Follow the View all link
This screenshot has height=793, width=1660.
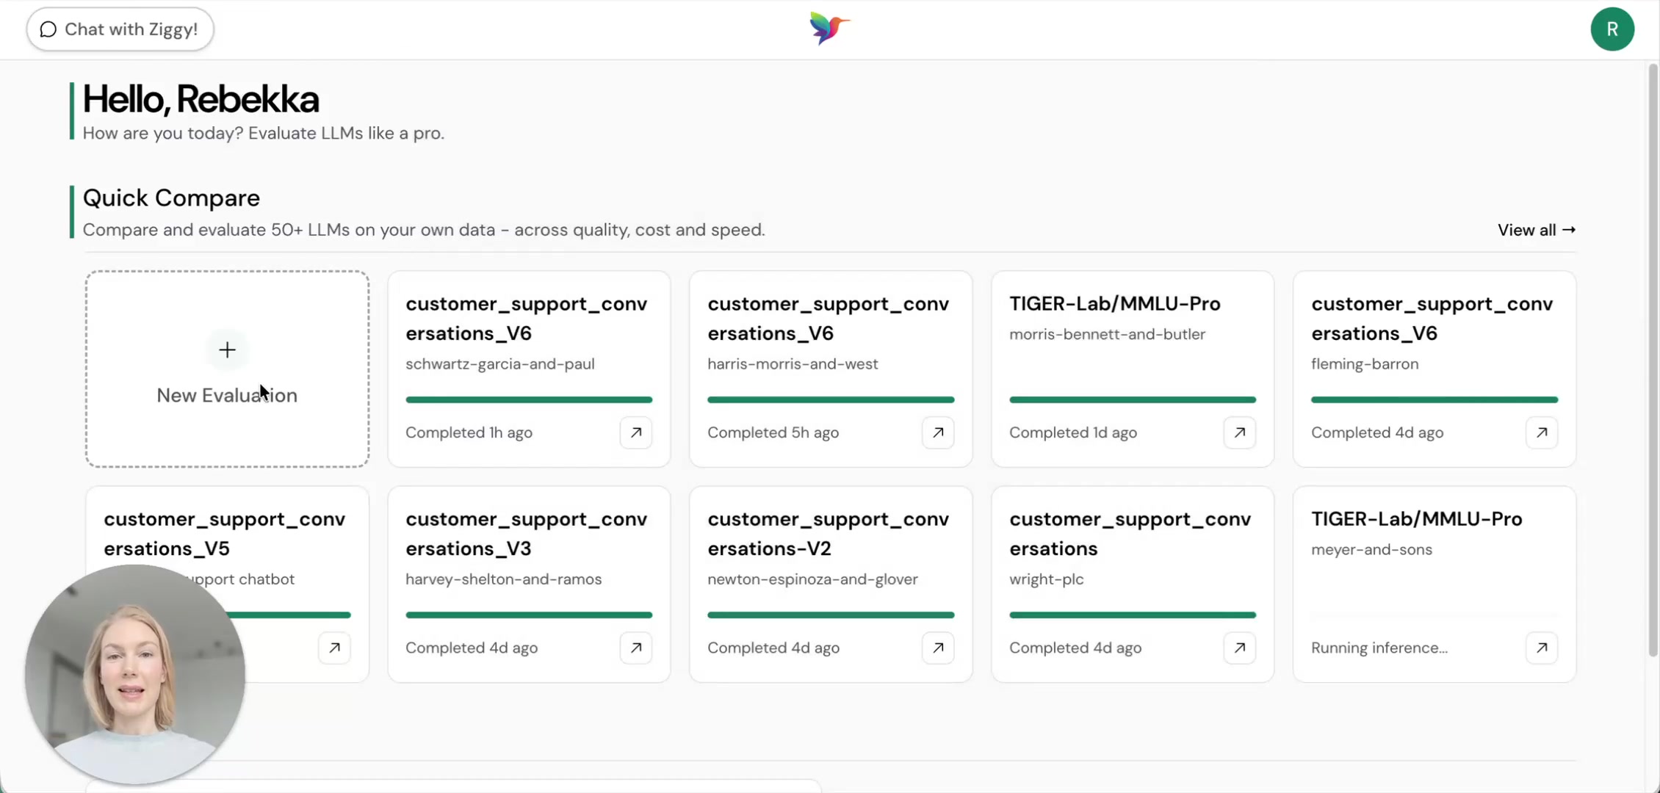[1537, 230]
